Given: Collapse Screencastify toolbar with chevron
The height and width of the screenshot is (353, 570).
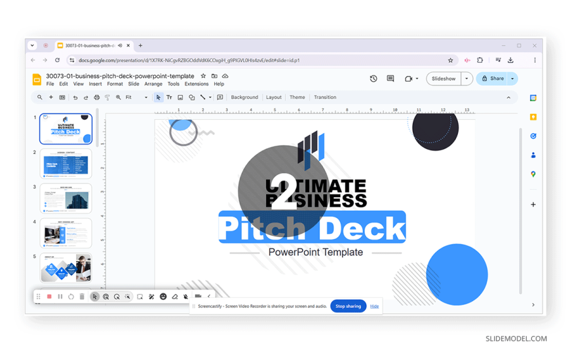Looking at the screenshot, I should click(x=209, y=296).
